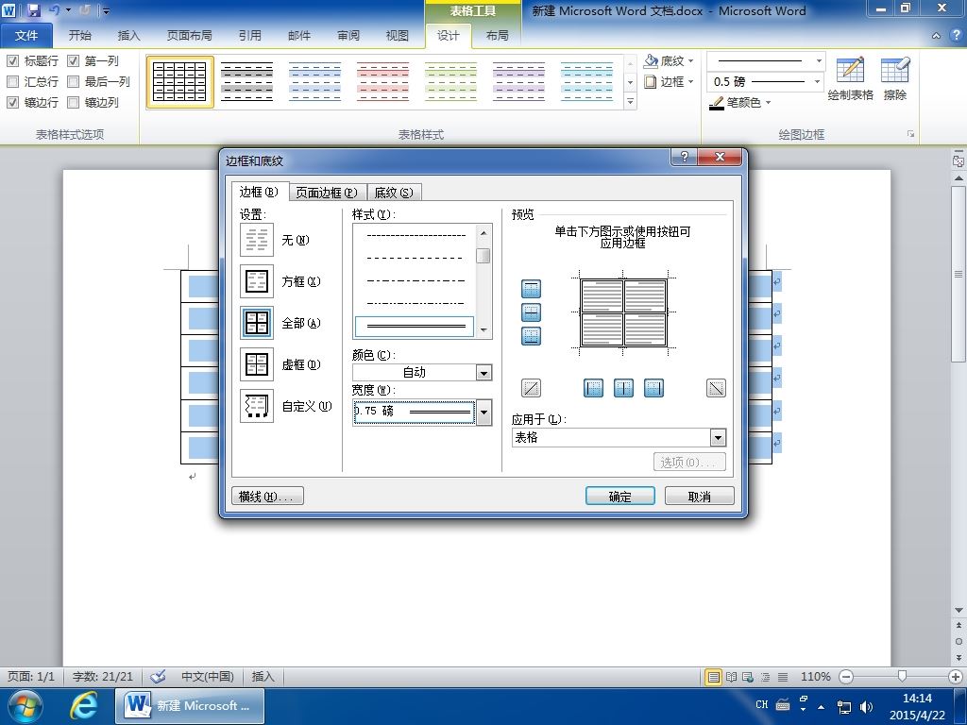Toggle bottom border in preview
This screenshot has width=967, height=725.
(531, 335)
